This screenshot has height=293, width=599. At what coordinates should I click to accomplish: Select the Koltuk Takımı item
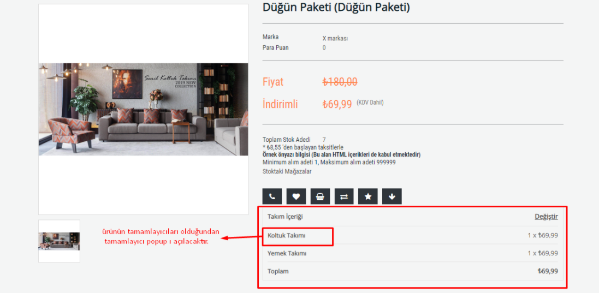pyautogui.click(x=287, y=235)
